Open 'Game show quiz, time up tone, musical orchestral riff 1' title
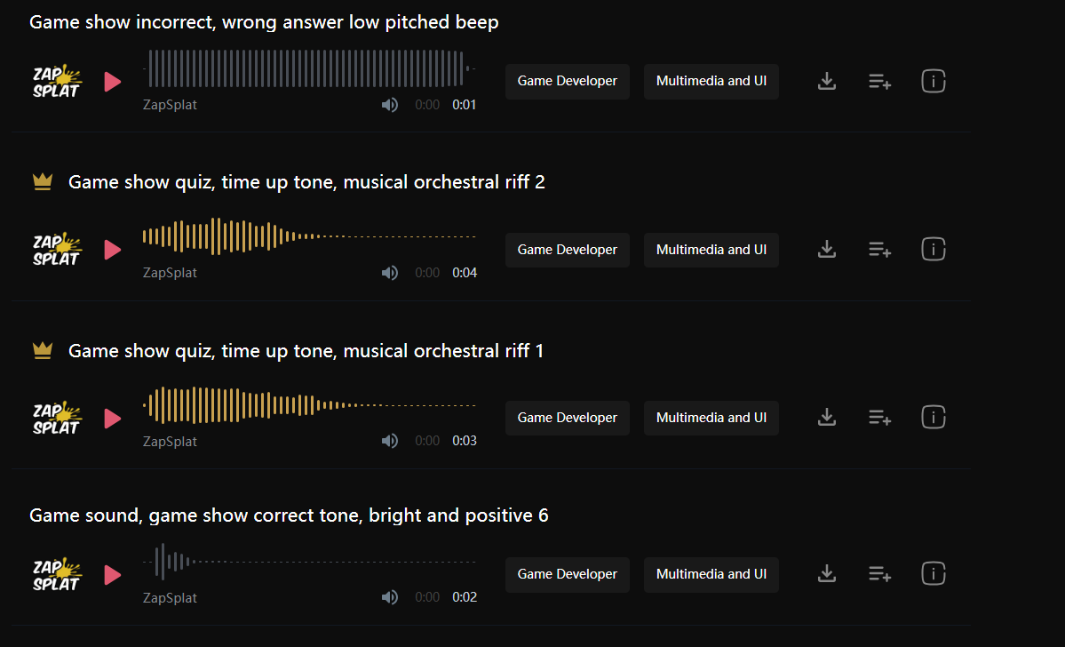Screen dimensions: 1065x647 click(306, 351)
